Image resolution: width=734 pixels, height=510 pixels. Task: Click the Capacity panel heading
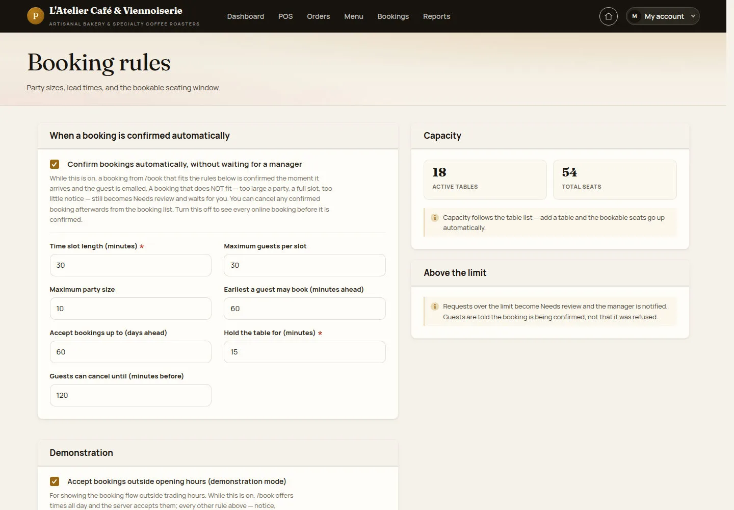click(442, 136)
